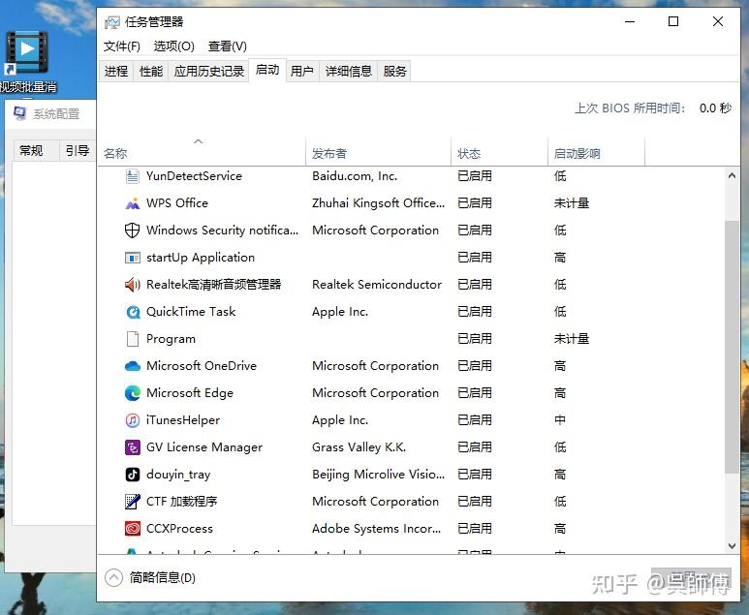Screen dimensions: 749x615
Task: Click WPS Office's 未计量 impact value
Action: point(572,203)
